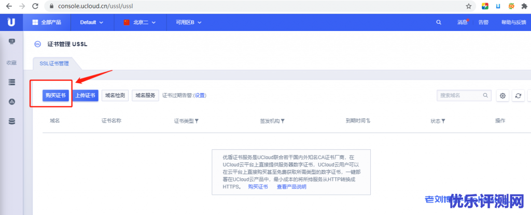Screen dimensions: 531x215
Task: Sort by 到期时间 column
Action: click(368, 121)
